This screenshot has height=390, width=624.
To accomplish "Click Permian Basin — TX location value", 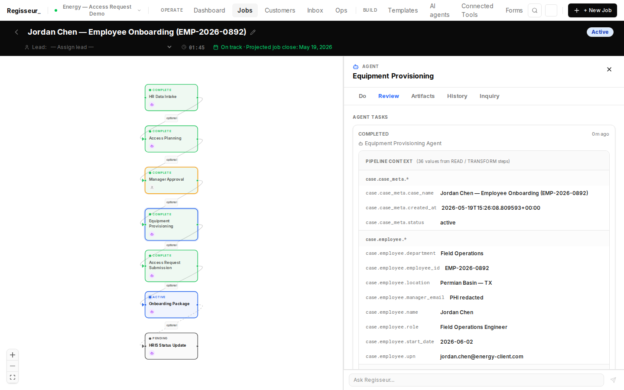I will (466, 283).
